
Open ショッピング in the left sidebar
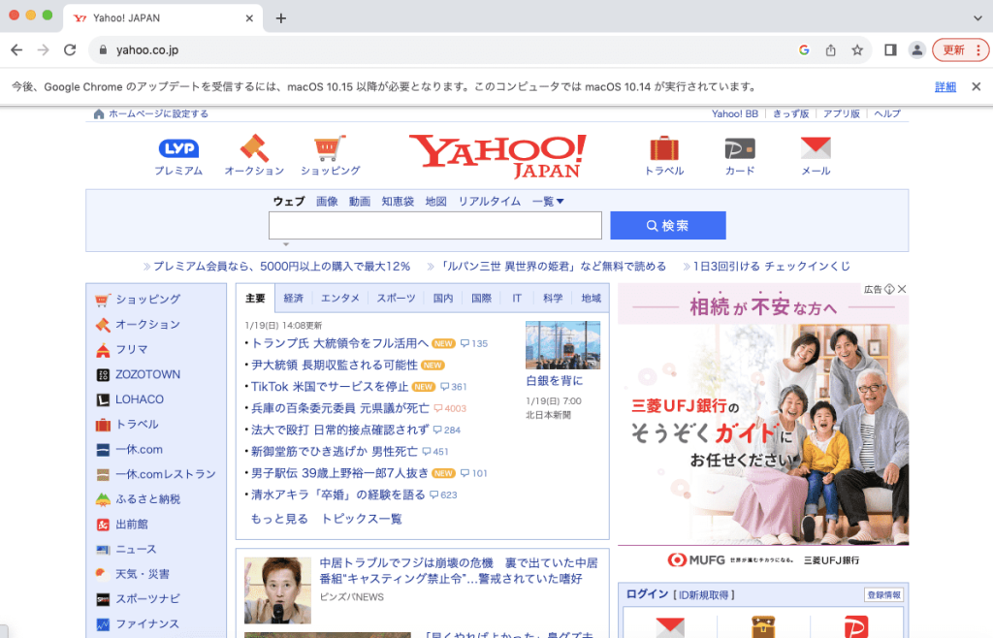click(147, 300)
